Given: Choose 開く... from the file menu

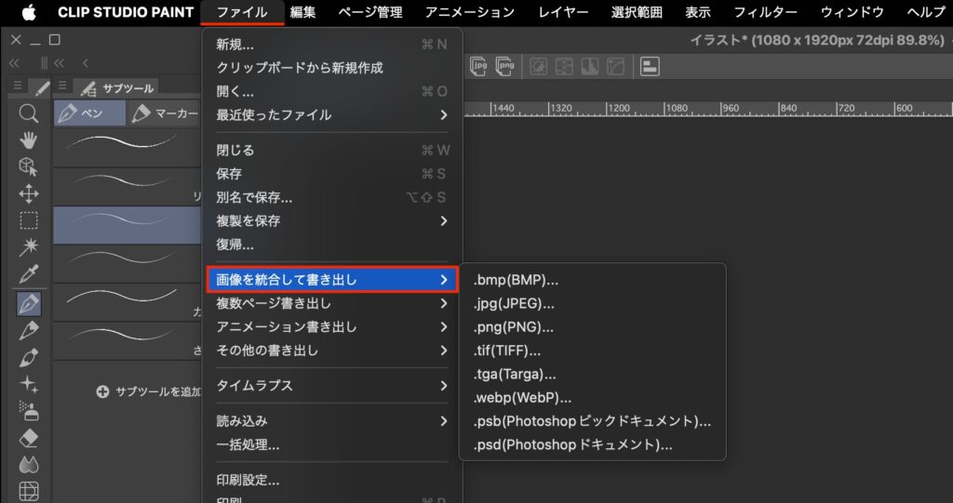Looking at the screenshot, I should 332,92.
